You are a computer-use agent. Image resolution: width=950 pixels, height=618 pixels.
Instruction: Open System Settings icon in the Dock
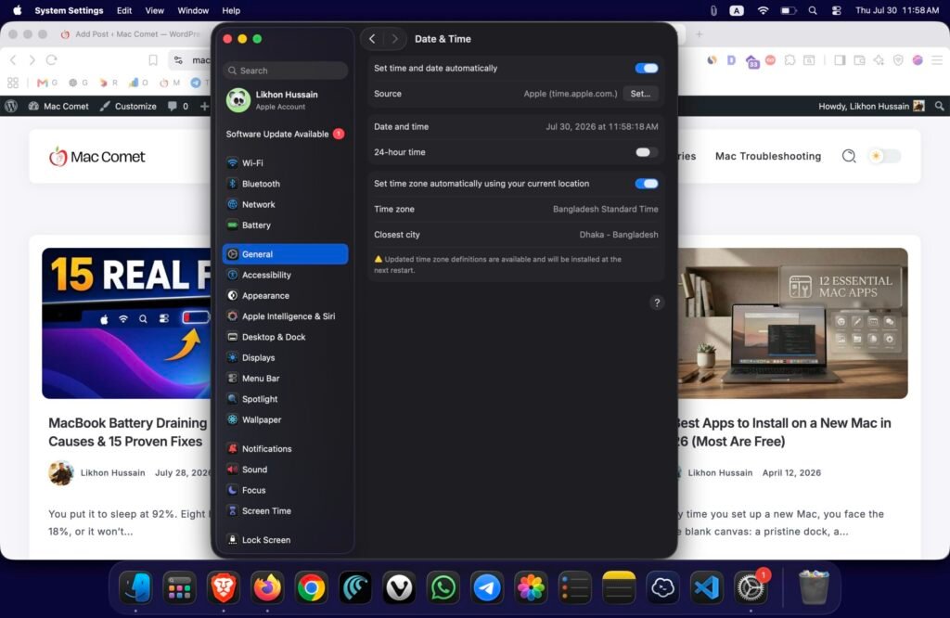point(751,587)
